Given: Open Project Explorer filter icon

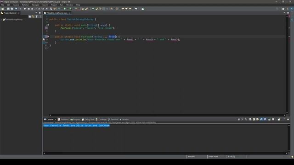Looking at the screenshot, I should (37, 16).
